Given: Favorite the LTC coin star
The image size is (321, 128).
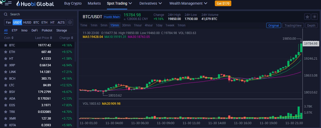Looking at the screenshot, I should (6, 85).
